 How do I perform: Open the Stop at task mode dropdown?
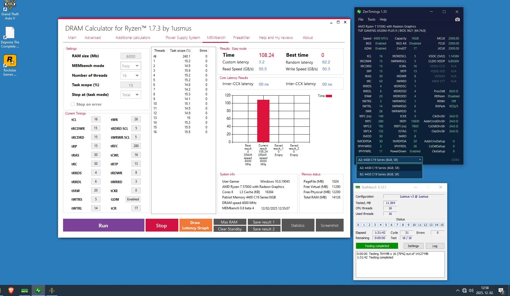point(131,95)
